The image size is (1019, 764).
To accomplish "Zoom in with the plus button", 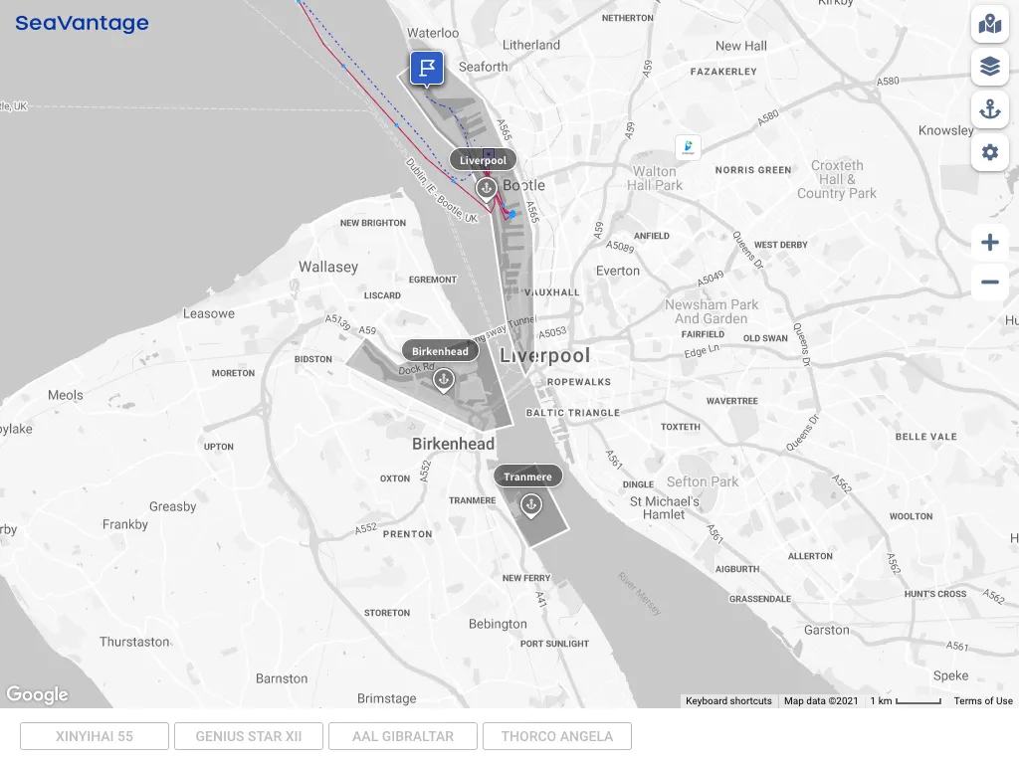I will click(x=990, y=243).
